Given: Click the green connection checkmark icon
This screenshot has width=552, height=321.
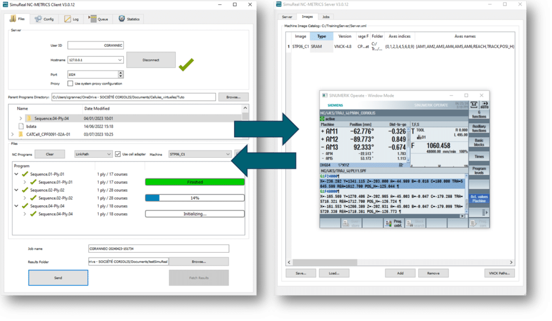Looking at the screenshot, I should pos(186,65).
